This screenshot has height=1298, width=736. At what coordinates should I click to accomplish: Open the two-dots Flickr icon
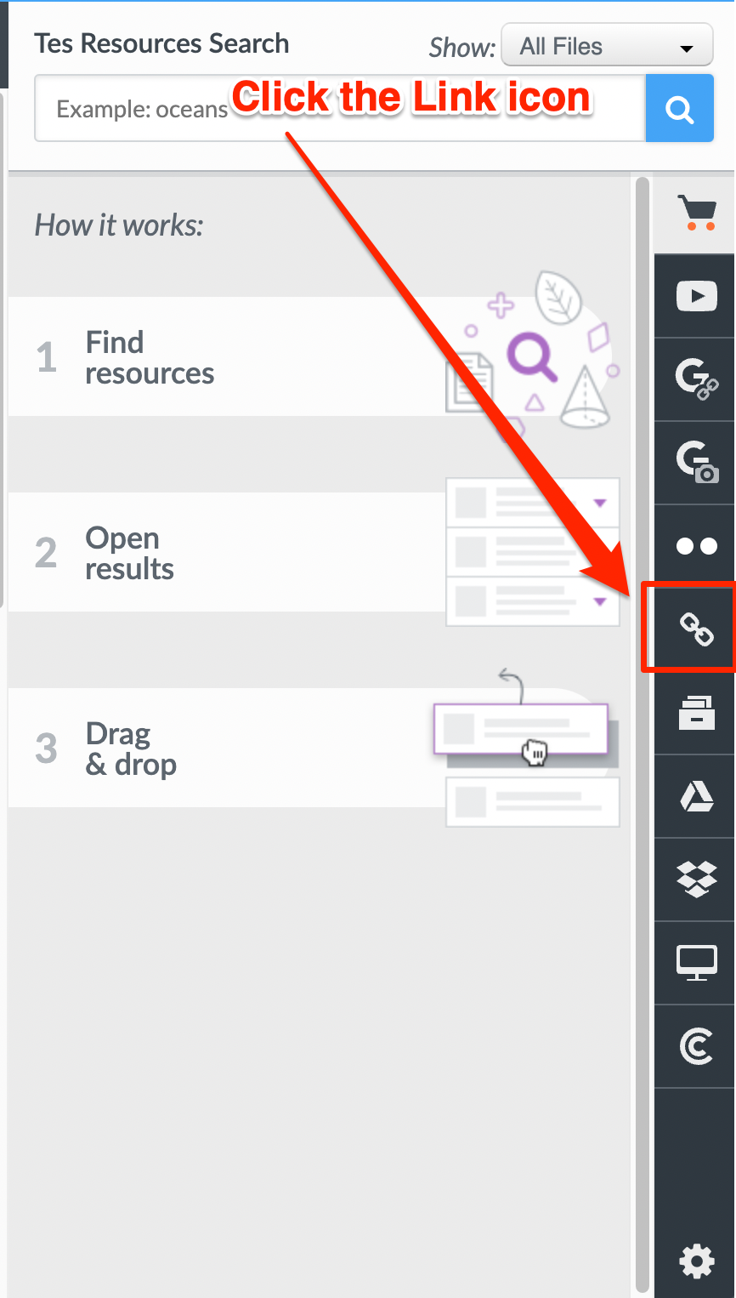point(696,546)
